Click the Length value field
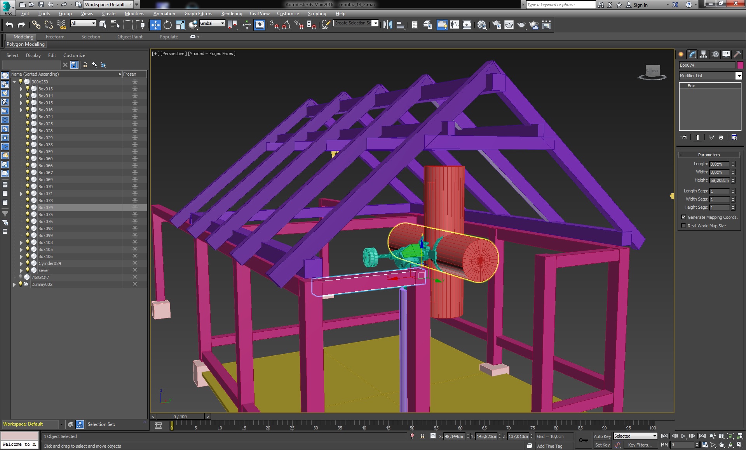The width and height of the screenshot is (746, 450). pos(720,164)
